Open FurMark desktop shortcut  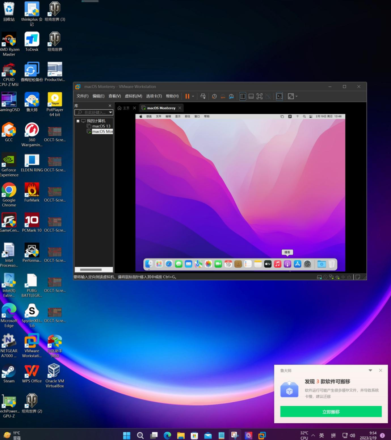pyautogui.click(x=32, y=192)
